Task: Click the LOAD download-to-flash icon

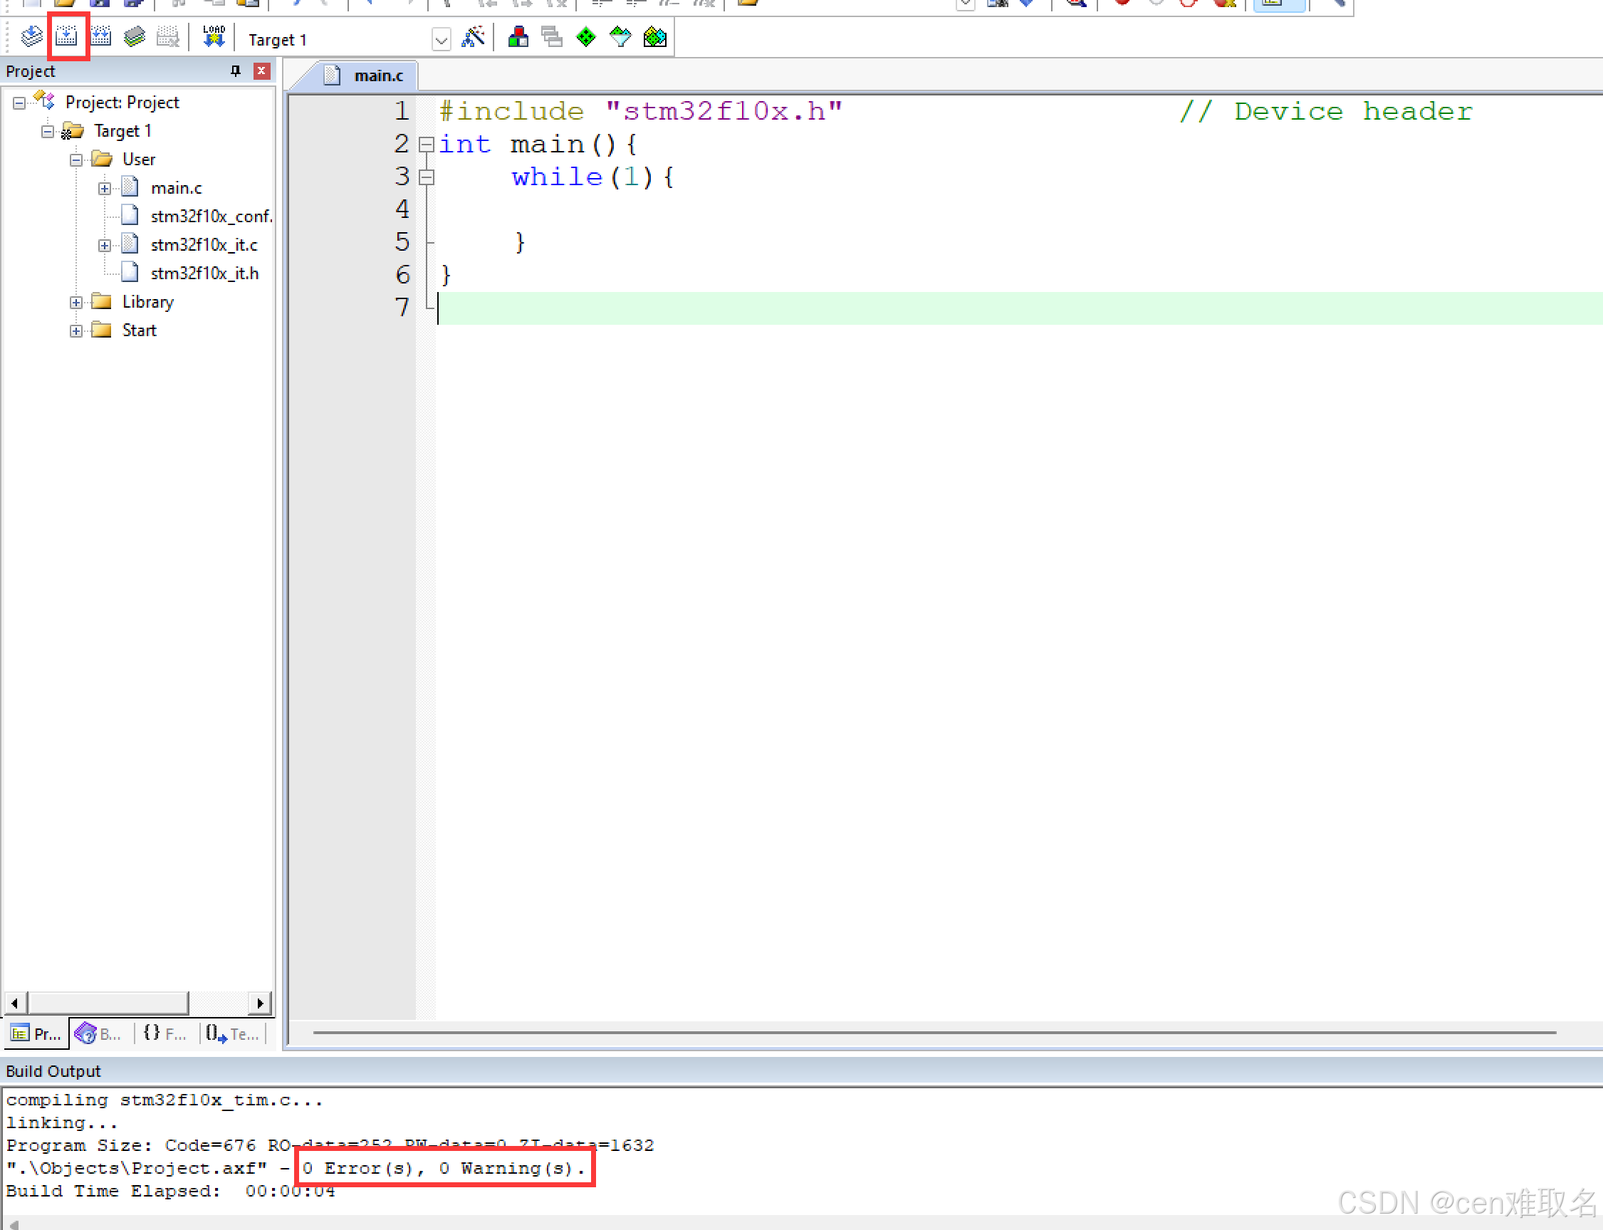Action: 213,36
